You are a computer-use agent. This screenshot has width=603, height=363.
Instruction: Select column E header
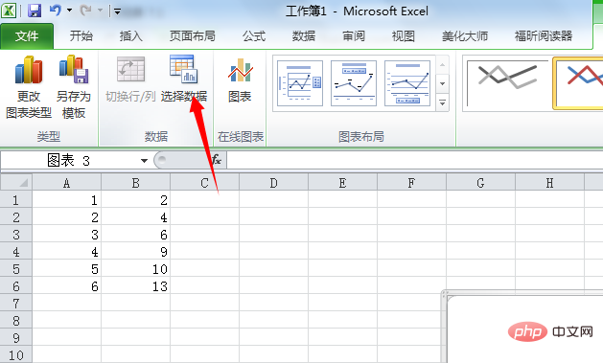tap(342, 183)
